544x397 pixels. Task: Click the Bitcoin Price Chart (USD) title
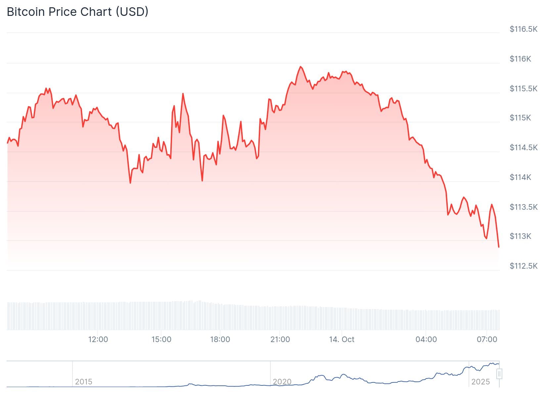(x=77, y=12)
